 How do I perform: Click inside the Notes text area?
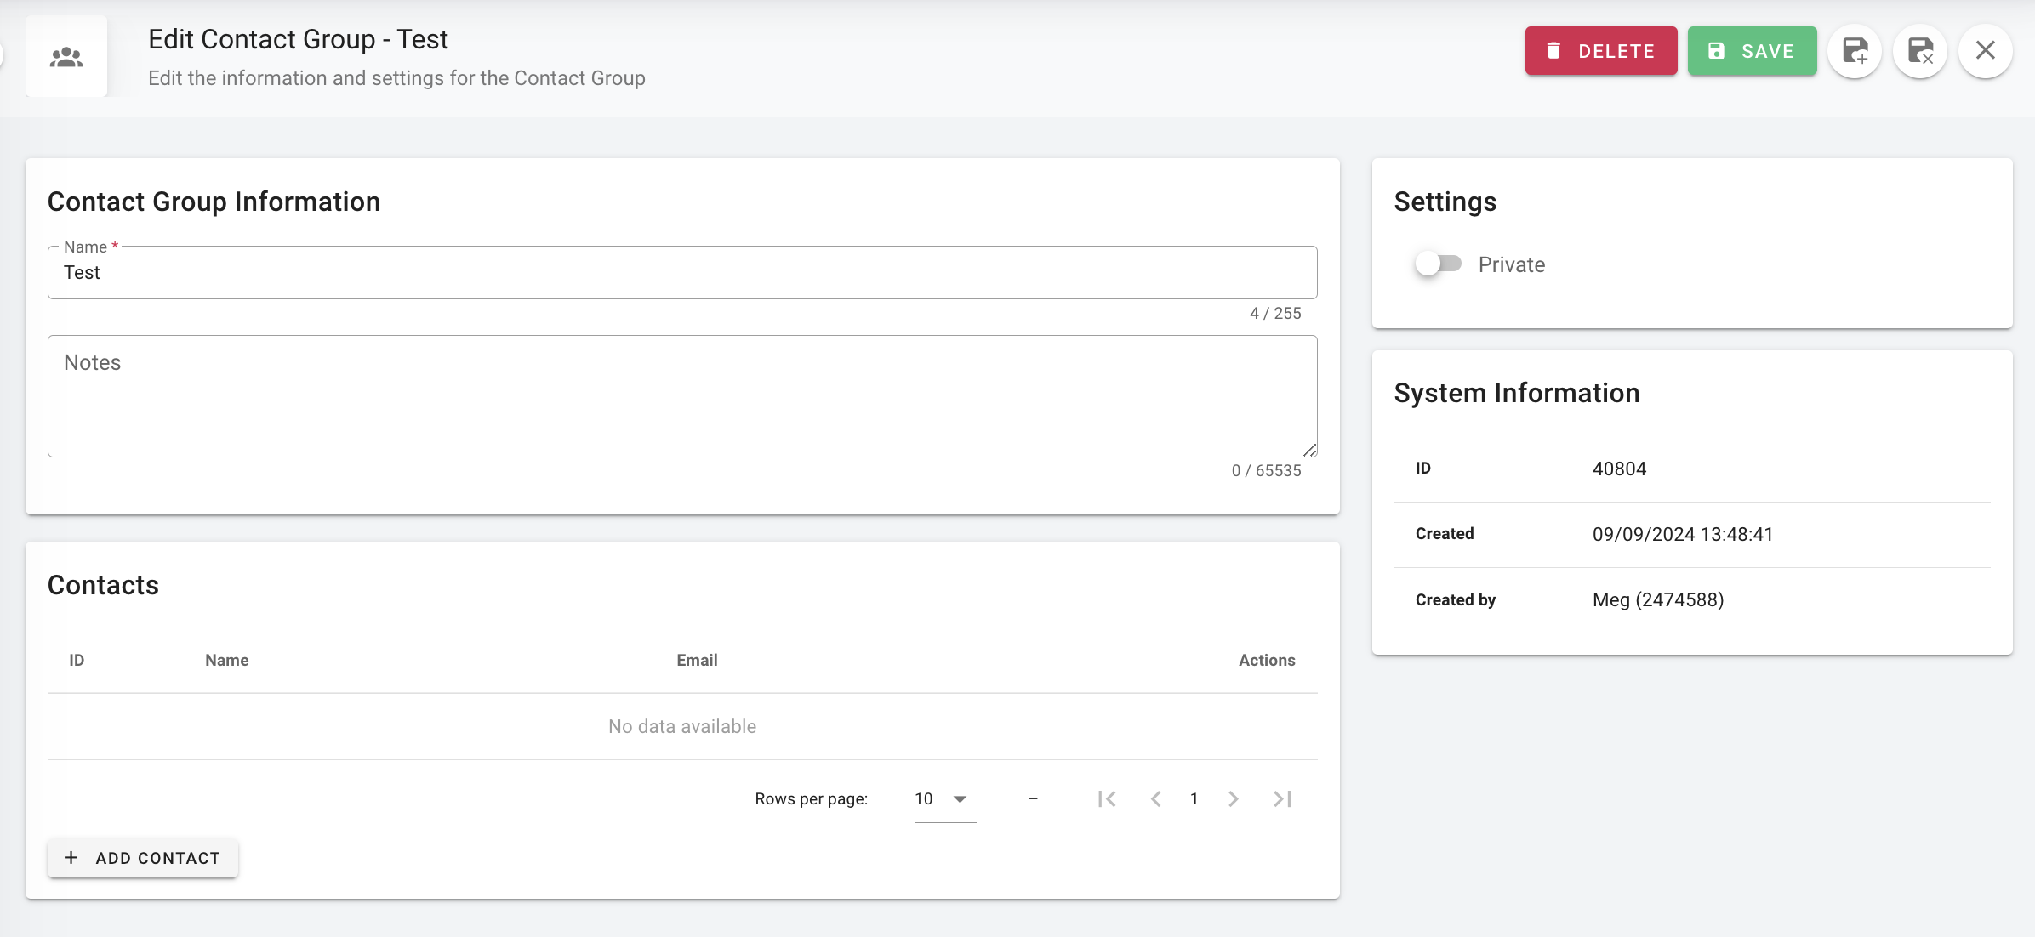(x=681, y=396)
